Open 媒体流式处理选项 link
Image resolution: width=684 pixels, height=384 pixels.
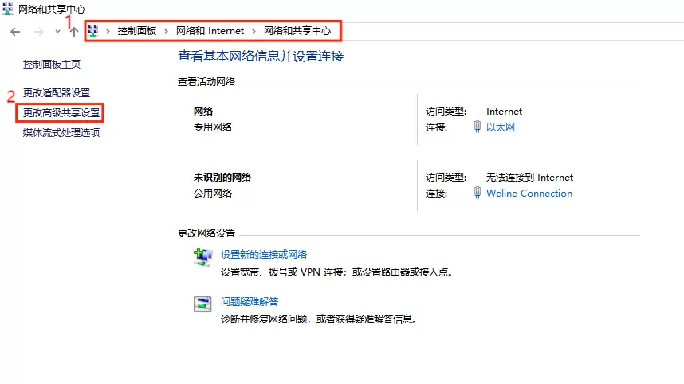click(x=61, y=133)
